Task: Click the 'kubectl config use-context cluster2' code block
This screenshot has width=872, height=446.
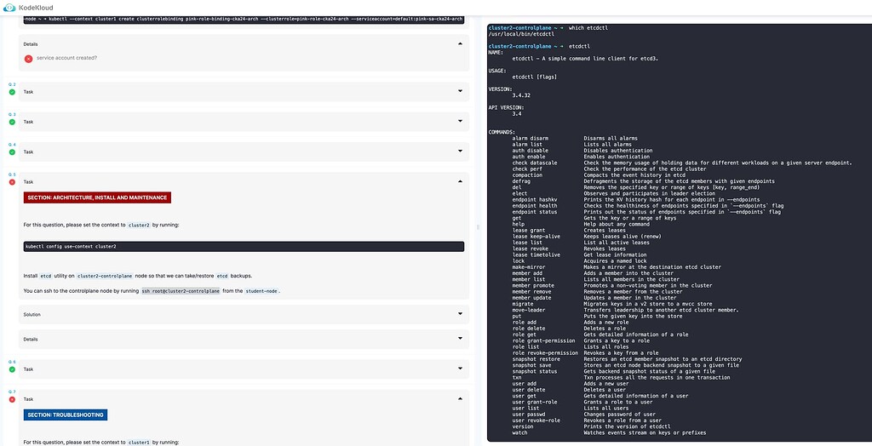Action: [x=244, y=246]
